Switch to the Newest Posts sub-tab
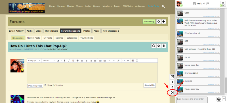This screenshot has width=227, height=103. (x=33, y=38)
